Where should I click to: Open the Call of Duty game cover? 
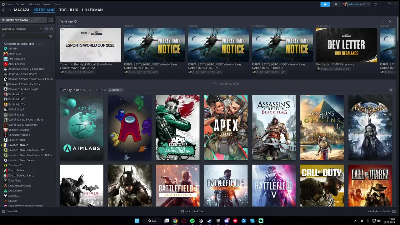[x=322, y=186]
